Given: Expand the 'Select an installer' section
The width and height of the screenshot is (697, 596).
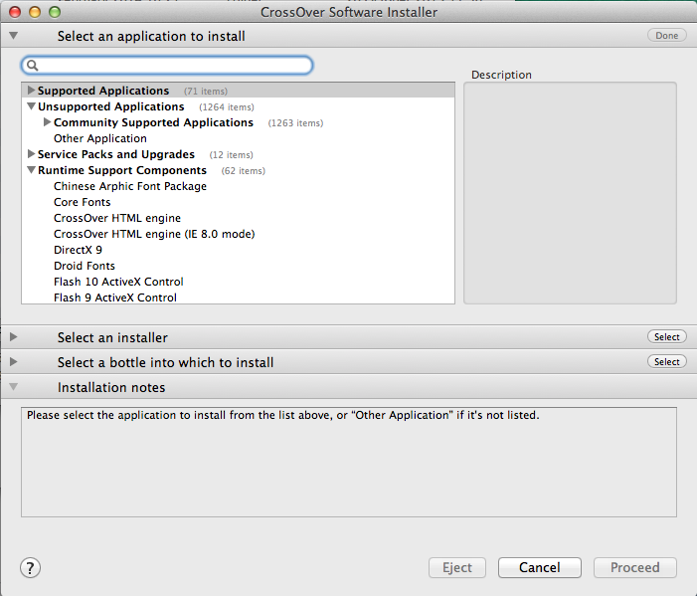Looking at the screenshot, I should tap(13, 337).
